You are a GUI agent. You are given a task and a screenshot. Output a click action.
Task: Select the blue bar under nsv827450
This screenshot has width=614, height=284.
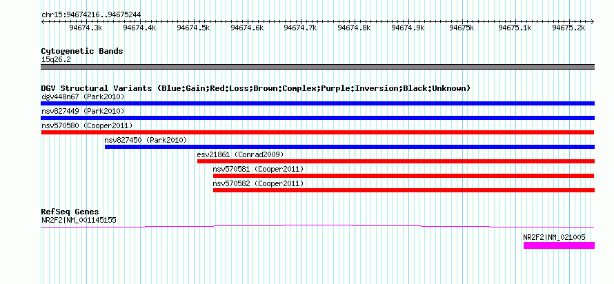[x=350, y=147]
